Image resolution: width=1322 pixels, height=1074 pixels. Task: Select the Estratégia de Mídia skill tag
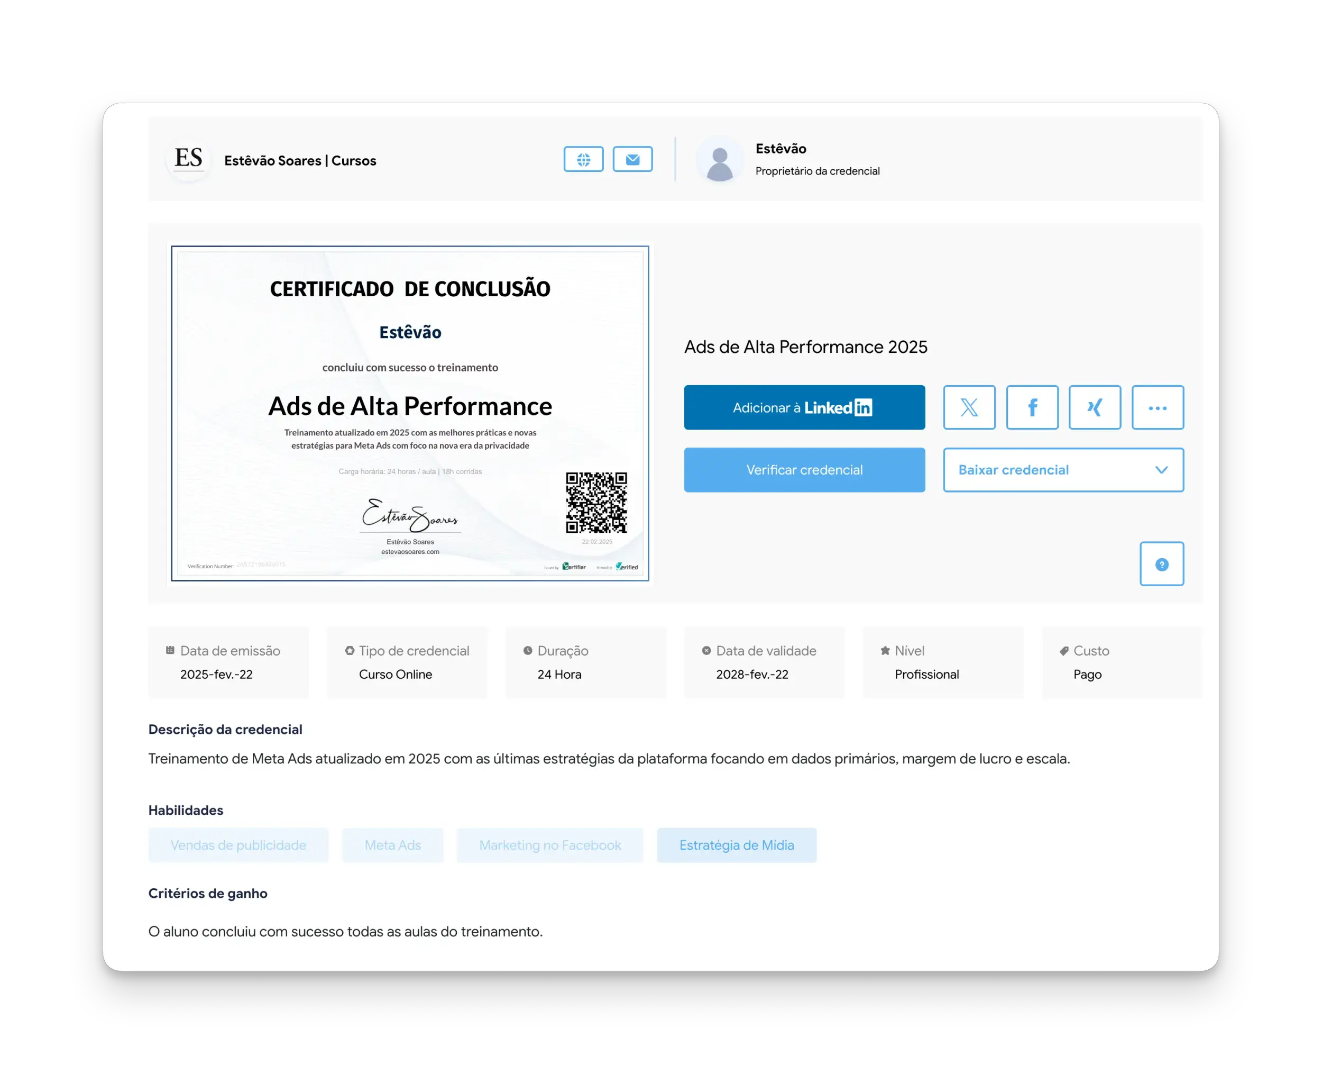pyautogui.click(x=737, y=845)
